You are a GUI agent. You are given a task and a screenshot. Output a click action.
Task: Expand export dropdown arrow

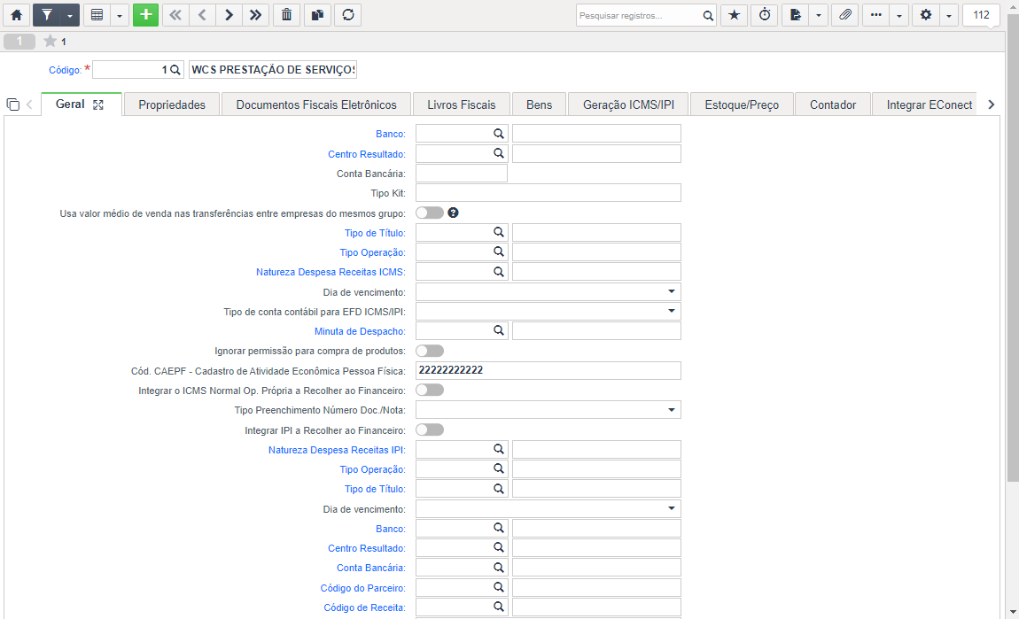coord(818,15)
